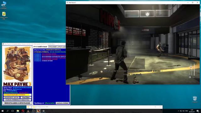201x113 pixels.
Task: Close the Max Payne 3 game window
Action: tap(198, 3)
